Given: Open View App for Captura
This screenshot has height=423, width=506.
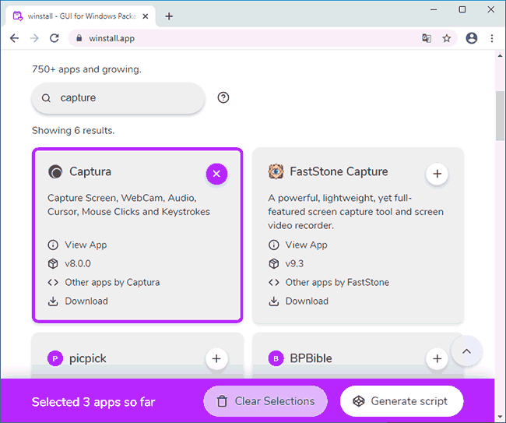Looking at the screenshot, I should tap(86, 245).
